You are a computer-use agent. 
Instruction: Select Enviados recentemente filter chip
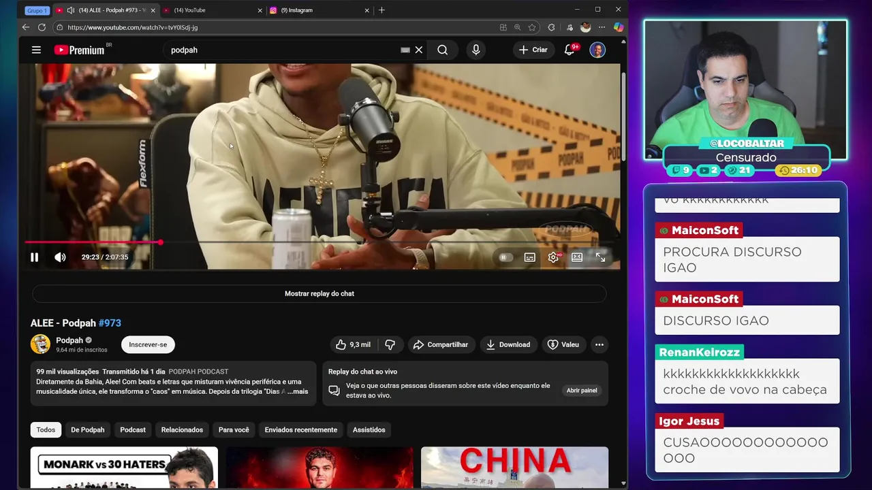(x=301, y=429)
